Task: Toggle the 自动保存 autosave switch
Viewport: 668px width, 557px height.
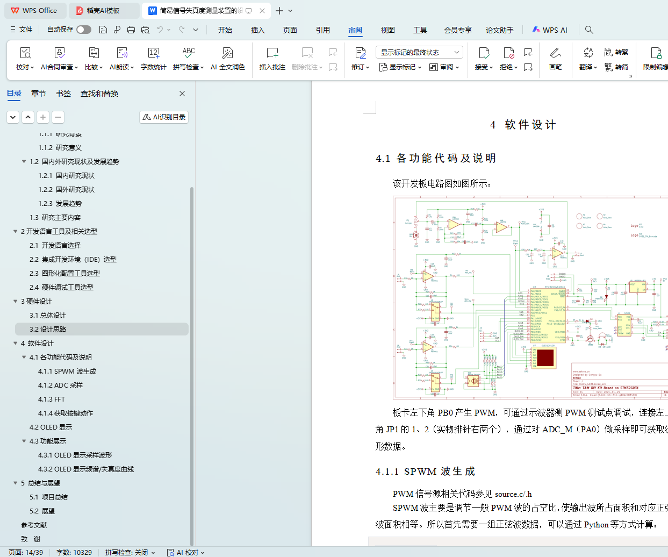Action: coord(84,30)
